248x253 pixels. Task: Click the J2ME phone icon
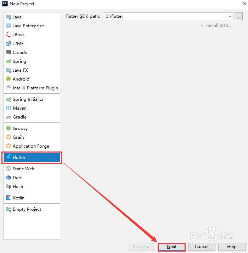coord(9,43)
